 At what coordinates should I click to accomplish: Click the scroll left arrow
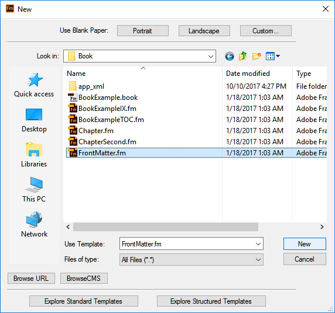pyautogui.click(x=68, y=227)
